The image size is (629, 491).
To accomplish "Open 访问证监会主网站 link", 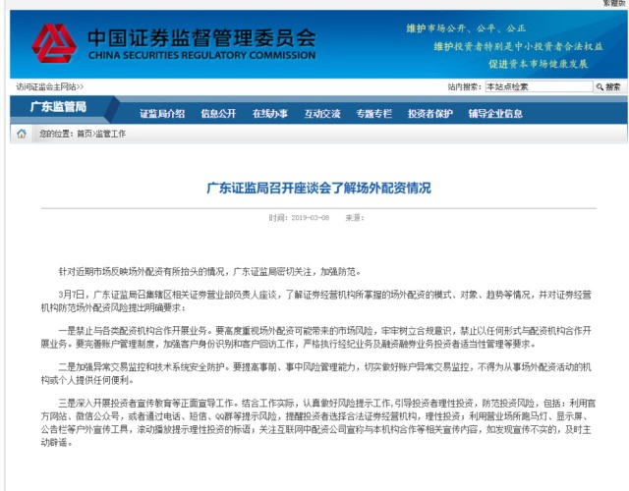I will pyautogui.click(x=48, y=86).
